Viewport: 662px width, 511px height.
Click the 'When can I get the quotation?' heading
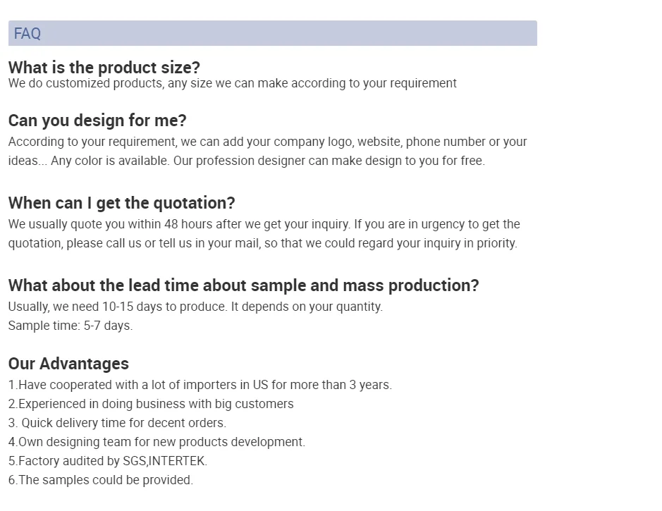click(x=121, y=203)
